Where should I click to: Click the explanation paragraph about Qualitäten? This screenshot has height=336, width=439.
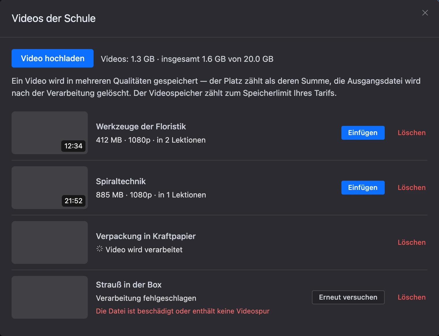[216, 87]
